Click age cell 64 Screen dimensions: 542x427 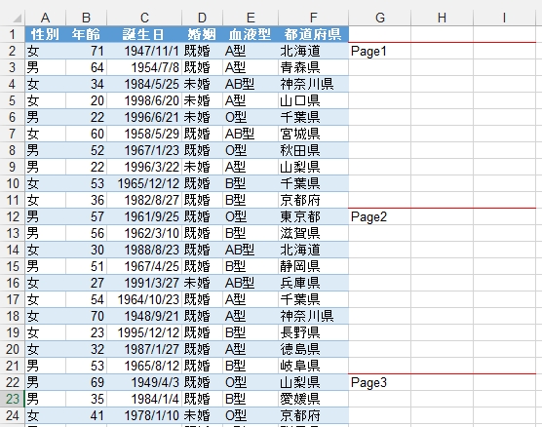86,67
